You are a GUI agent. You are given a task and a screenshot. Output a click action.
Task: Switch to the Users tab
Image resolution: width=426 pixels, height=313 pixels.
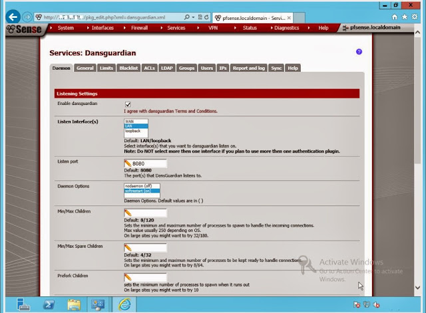207,68
